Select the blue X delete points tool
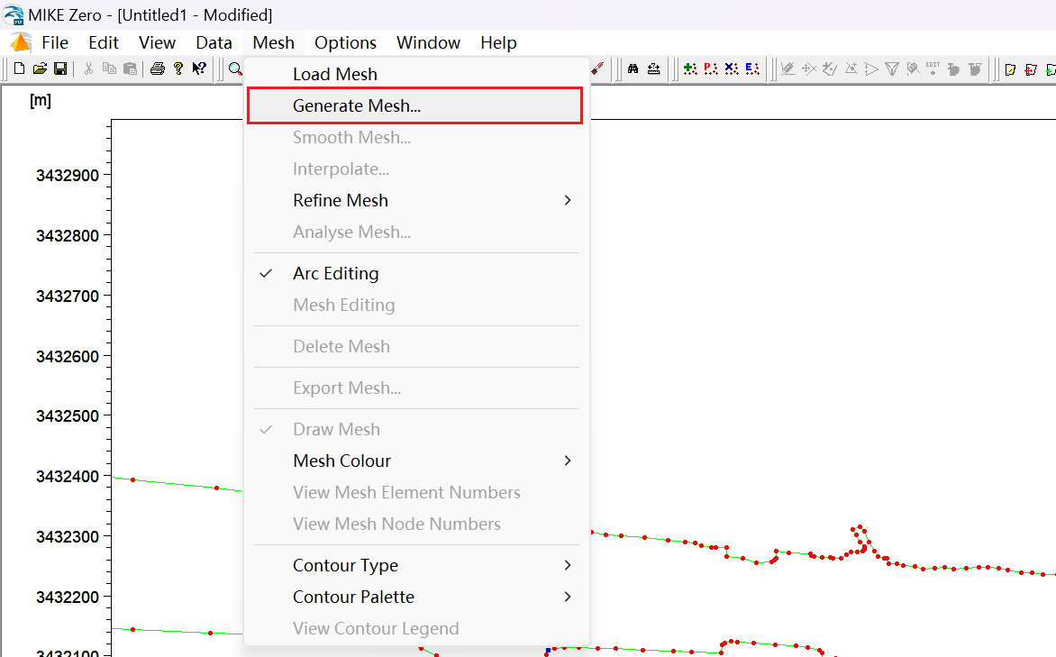The height and width of the screenshot is (657, 1056). [732, 68]
